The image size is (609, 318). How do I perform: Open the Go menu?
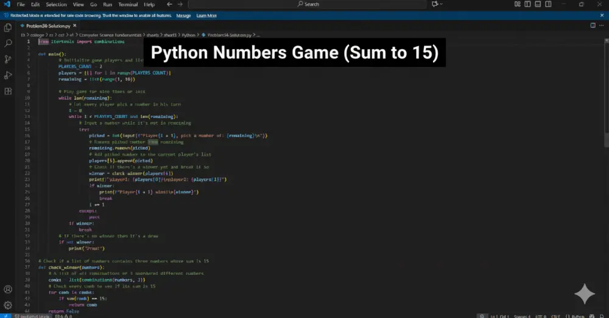coord(93,4)
